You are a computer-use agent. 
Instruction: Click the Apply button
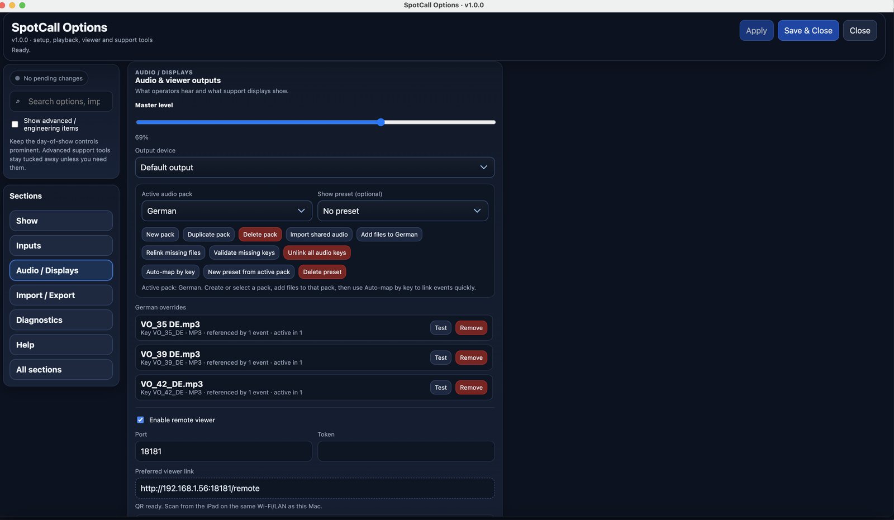[757, 31]
